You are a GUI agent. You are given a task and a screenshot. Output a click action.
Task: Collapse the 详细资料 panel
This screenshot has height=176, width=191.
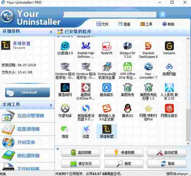(x=51, y=32)
